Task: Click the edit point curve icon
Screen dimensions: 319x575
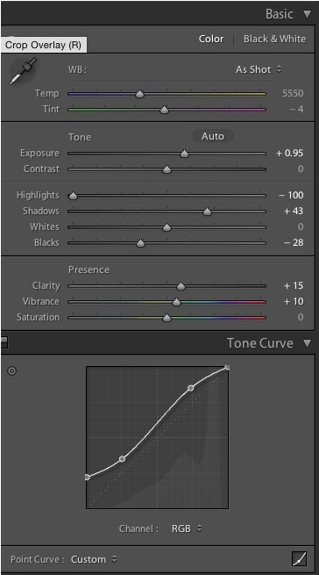Action: [299, 559]
